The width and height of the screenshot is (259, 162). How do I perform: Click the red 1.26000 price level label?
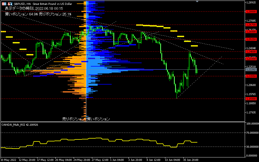[251, 32]
